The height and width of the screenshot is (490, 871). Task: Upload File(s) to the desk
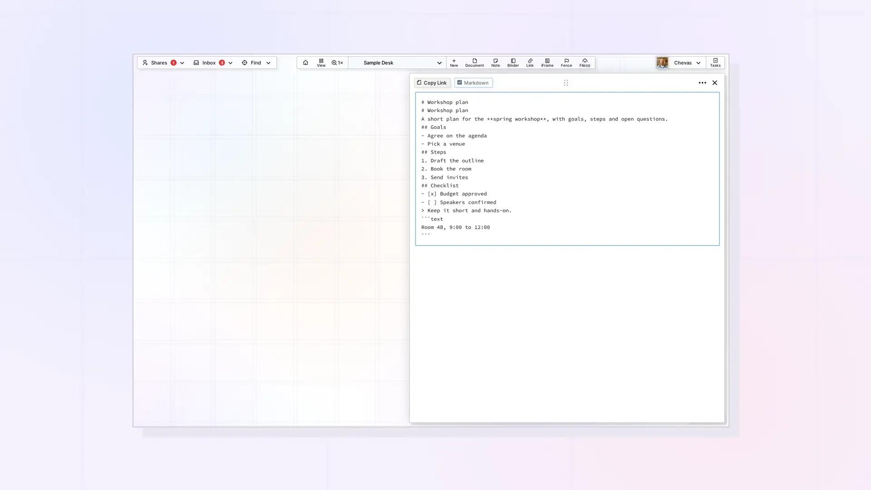tap(585, 63)
